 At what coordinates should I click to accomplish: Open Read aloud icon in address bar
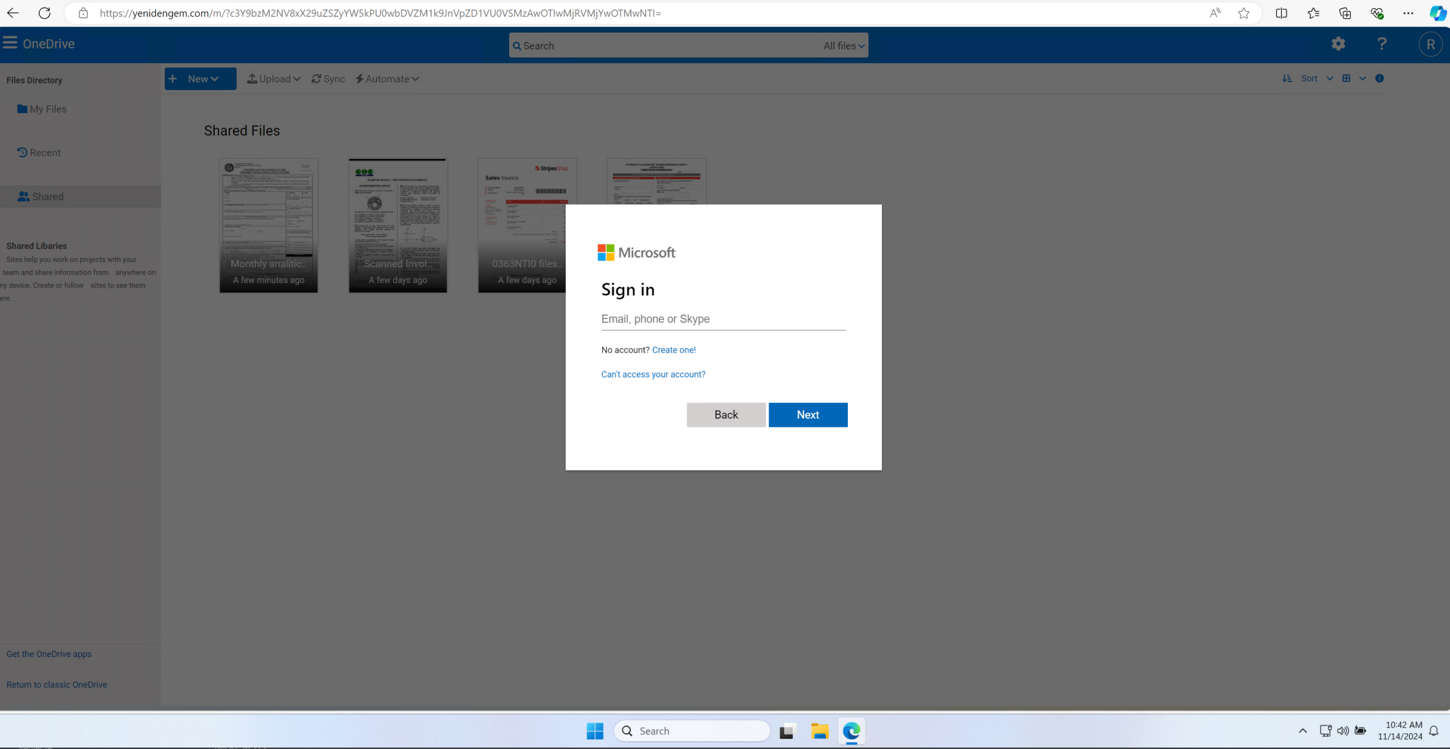[1214, 13]
